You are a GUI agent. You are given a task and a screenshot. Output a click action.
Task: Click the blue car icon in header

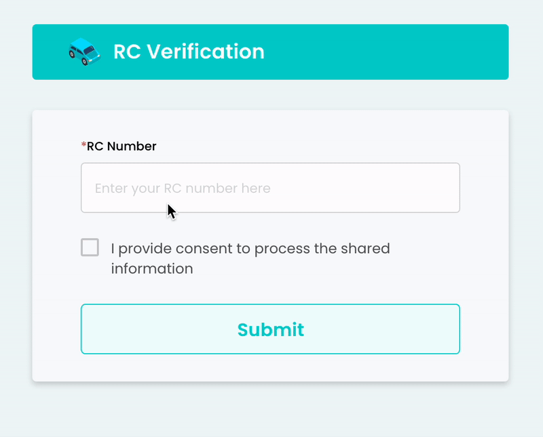(84, 52)
